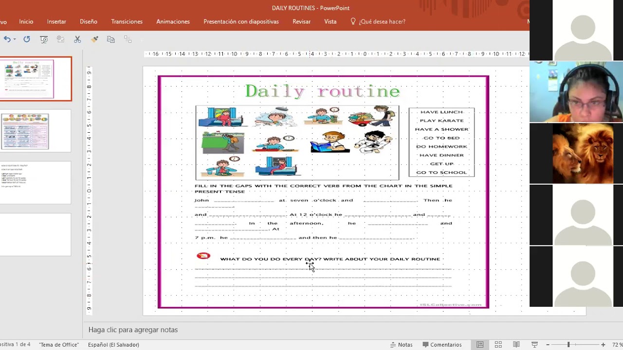Click the notes area 'Haga clic para agregar notas'
This screenshot has width=623, height=350.
[x=133, y=330]
